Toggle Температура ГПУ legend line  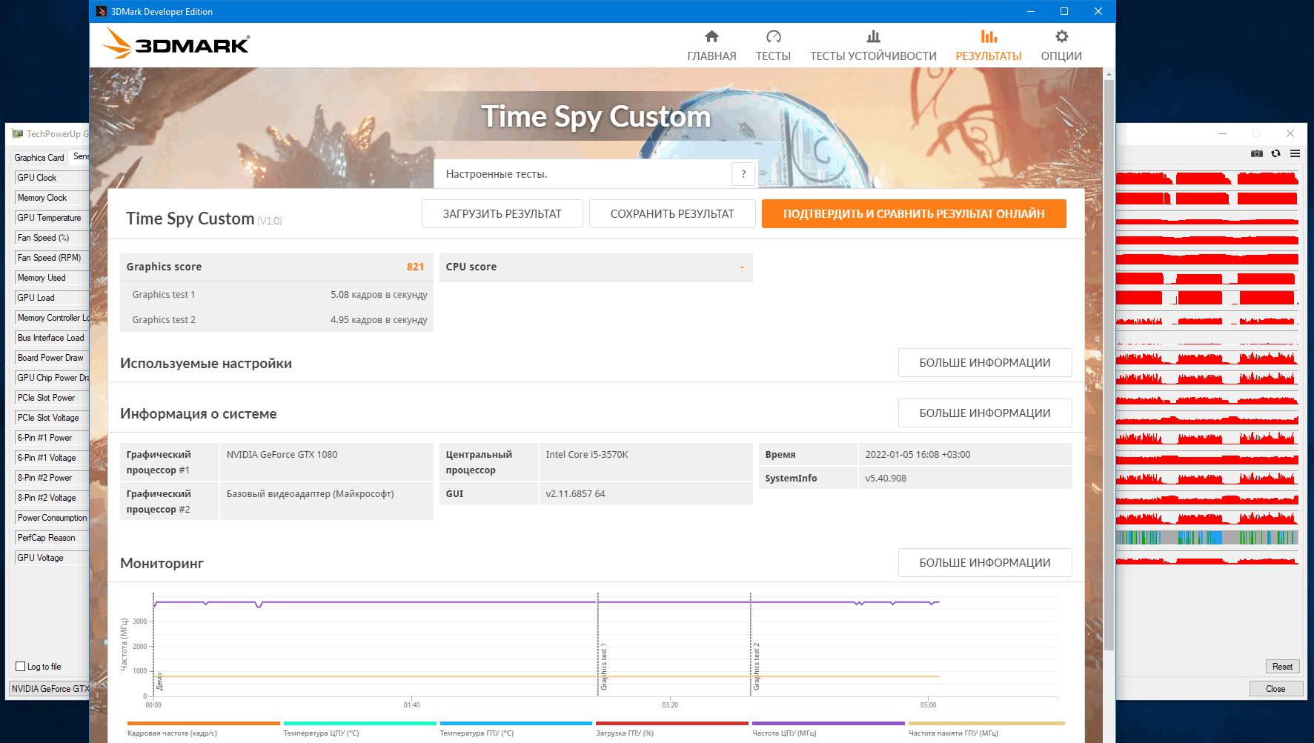(516, 729)
